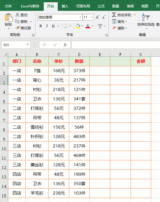Click header cell 数量
Image resolution: width=160 pixels, height=202 pixels.
pos(79,61)
